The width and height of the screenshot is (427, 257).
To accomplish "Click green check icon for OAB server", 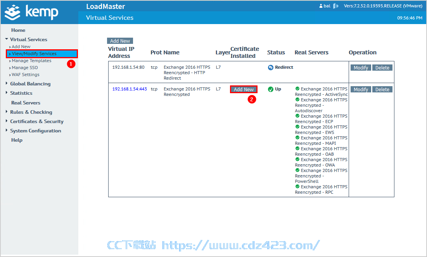I will point(297,149).
